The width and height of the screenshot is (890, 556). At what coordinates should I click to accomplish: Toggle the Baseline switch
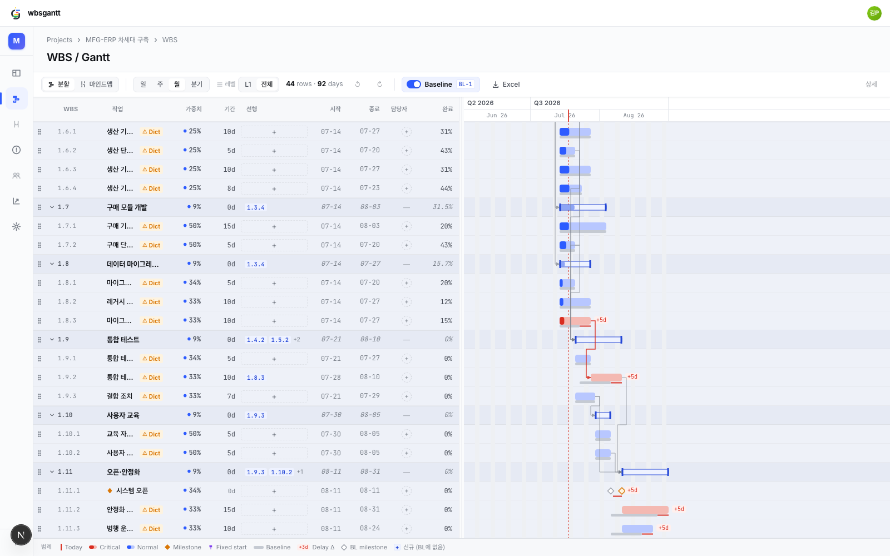click(414, 85)
